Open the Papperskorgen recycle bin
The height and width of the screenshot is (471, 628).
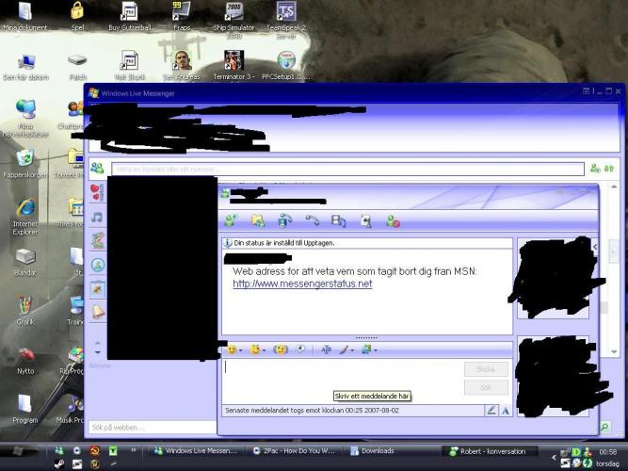click(x=25, y=164)
